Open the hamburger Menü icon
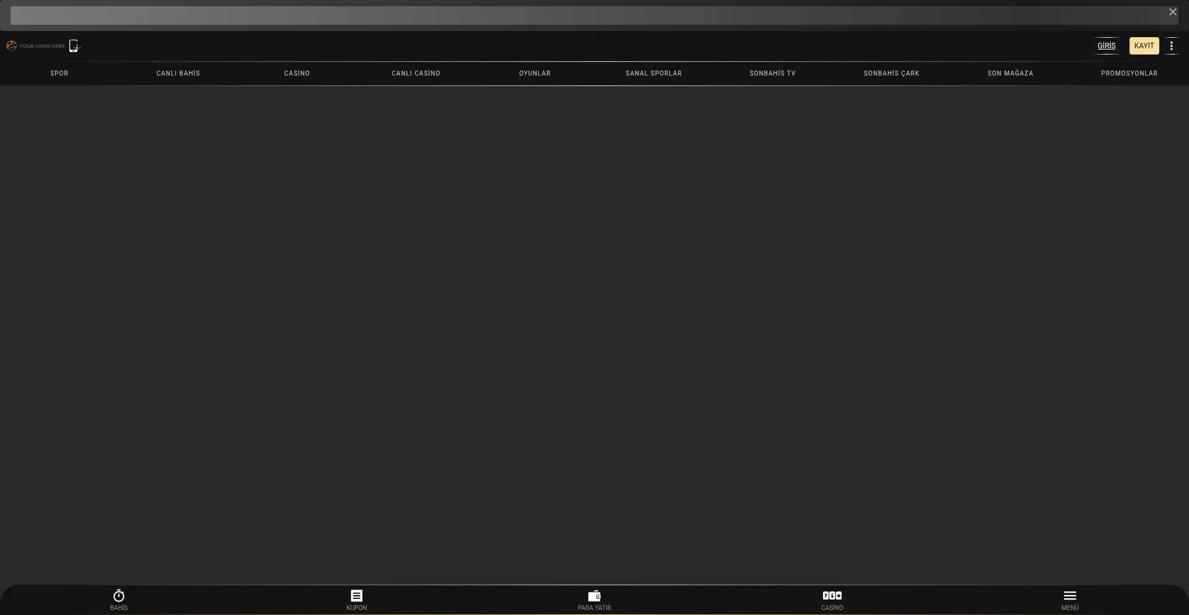This screenshot has width=1189, height=615. click(1069, 596)
